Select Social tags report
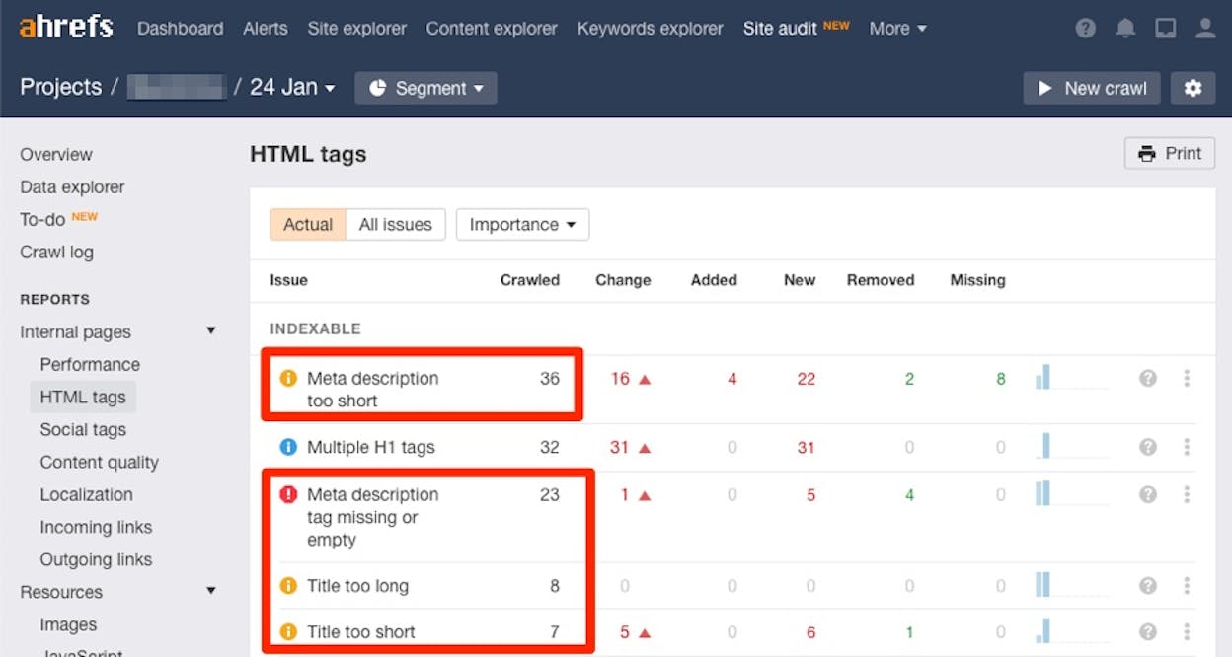This screenshot has width=1232, height=657. click(x=83, y=429)
